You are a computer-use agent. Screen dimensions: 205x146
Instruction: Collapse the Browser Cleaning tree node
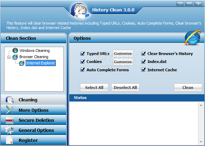[9, 57]
